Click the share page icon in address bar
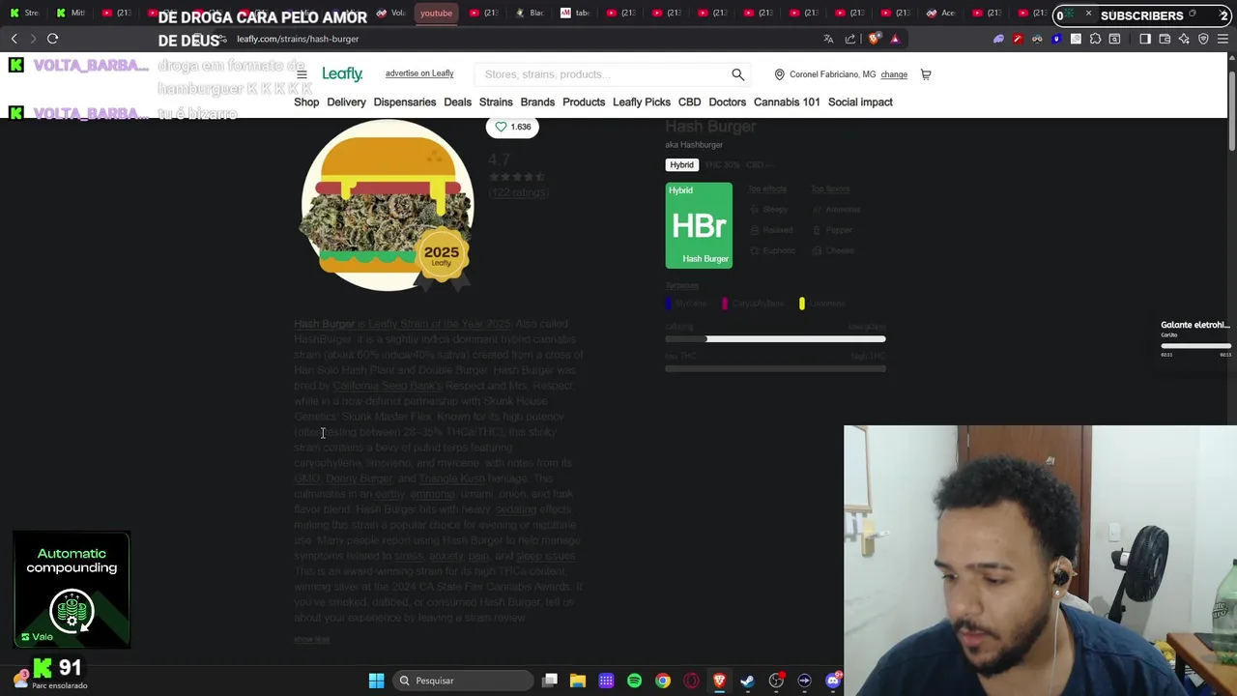 click(x=850, y=39)
